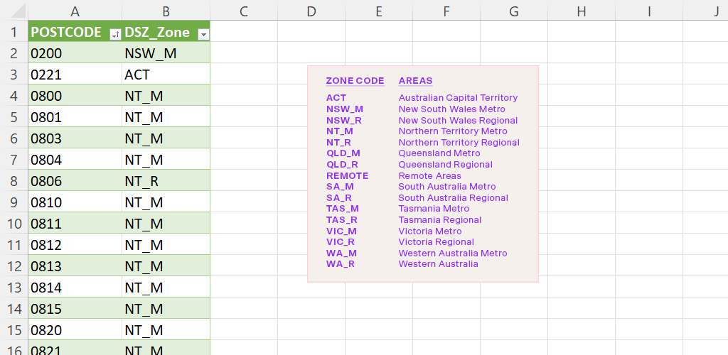Viewport: 728px width, 355px height.
Task: Select postcode cell 0800
Action: [75, 96]
